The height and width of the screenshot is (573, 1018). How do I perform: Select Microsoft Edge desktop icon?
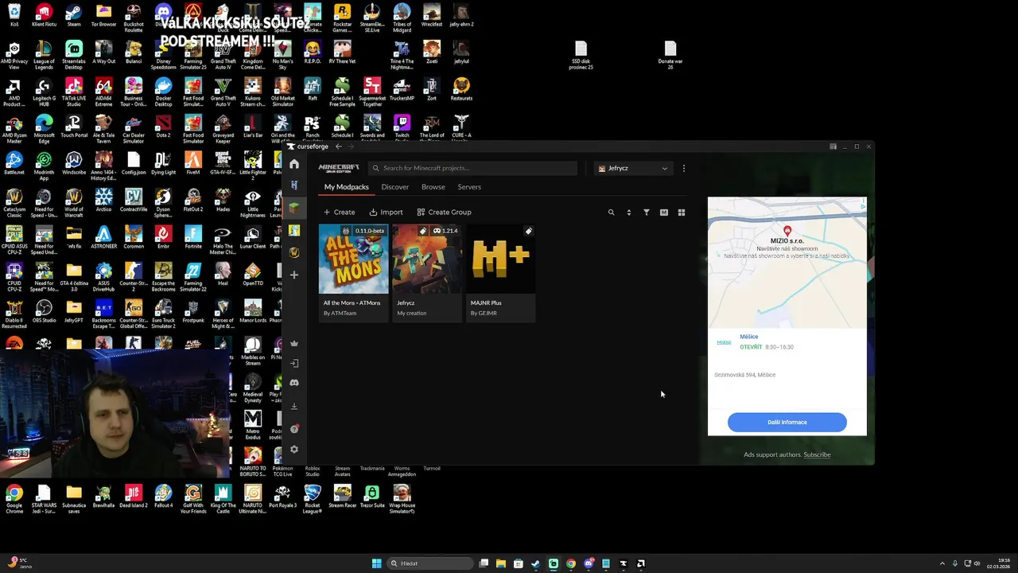[44, 129]
